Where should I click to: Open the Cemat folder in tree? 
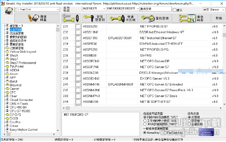click(14, 89)
